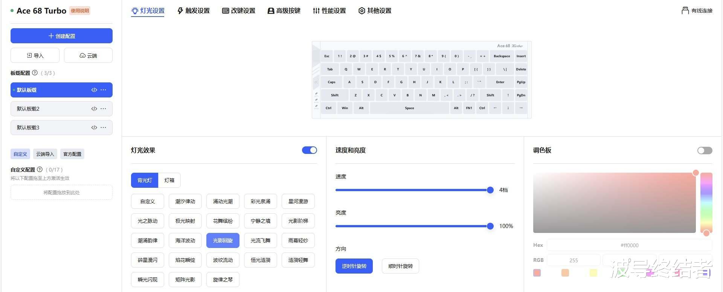The width and height of the screenshot is (723, 292).
Task: Click the 速度 slider handle
Action: click(490, 190)
